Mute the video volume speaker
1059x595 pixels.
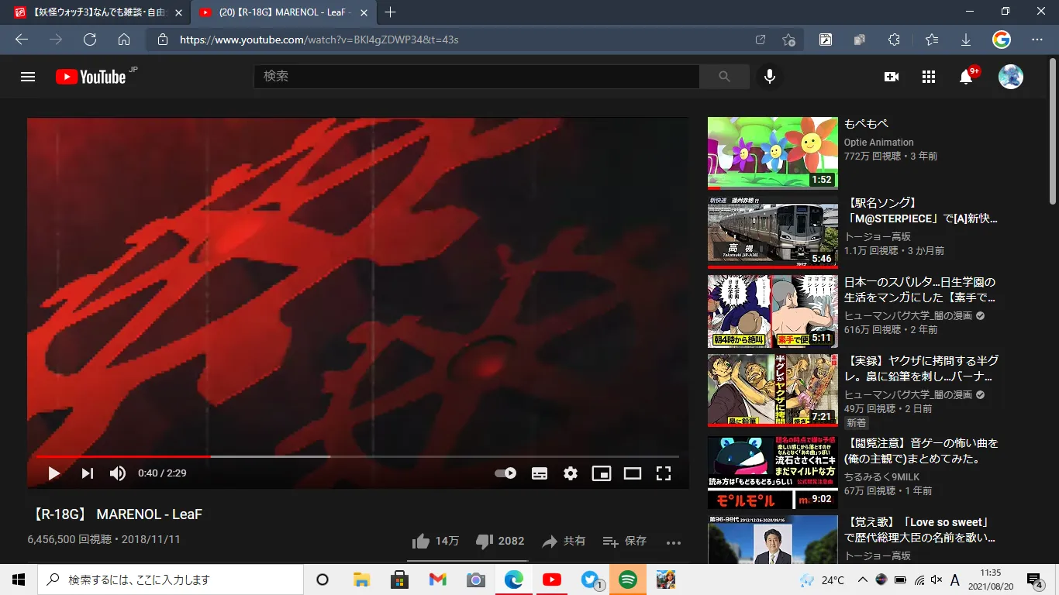pos(118,473)
